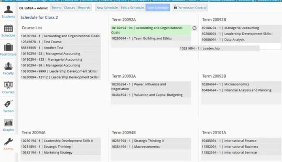Open the Graphs bar chart icon
This screenshot has height=162, width=282.
tap(8, 123)
